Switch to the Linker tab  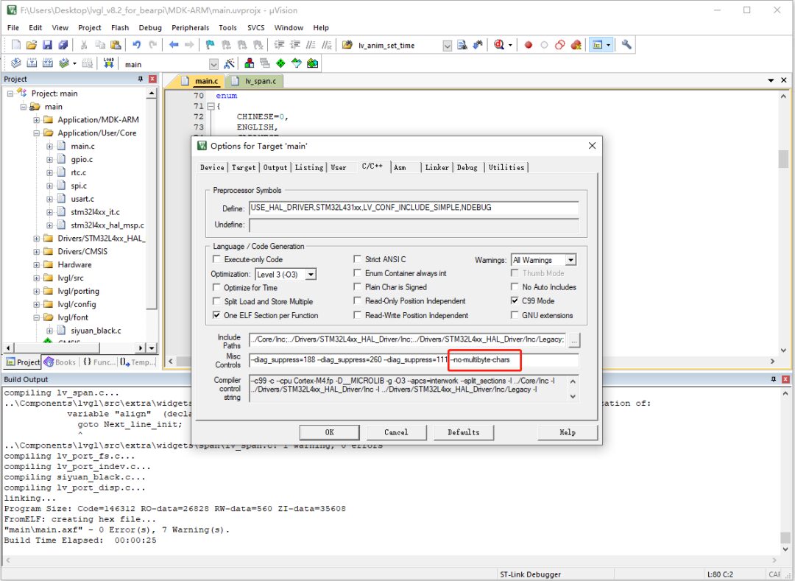tap(437, 167)
